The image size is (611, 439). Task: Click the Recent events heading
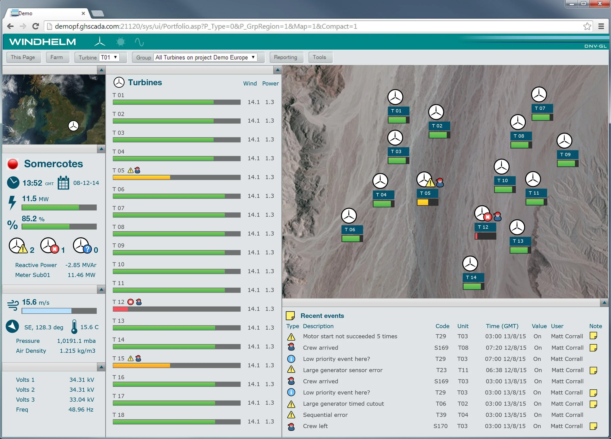pyautogui.click(x=322, y=316)
